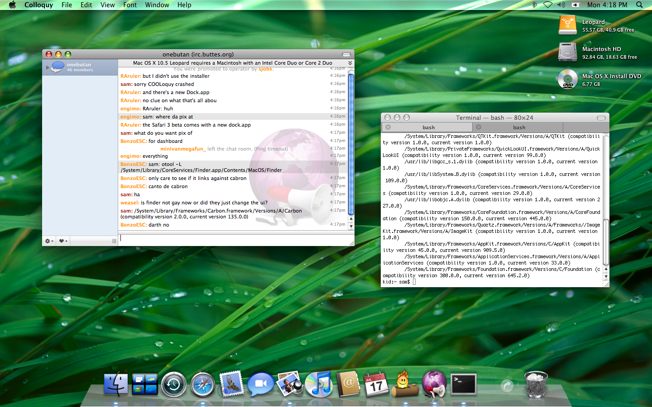Open Spotlight search magnifier
The image size is (652, 407).
639,5
